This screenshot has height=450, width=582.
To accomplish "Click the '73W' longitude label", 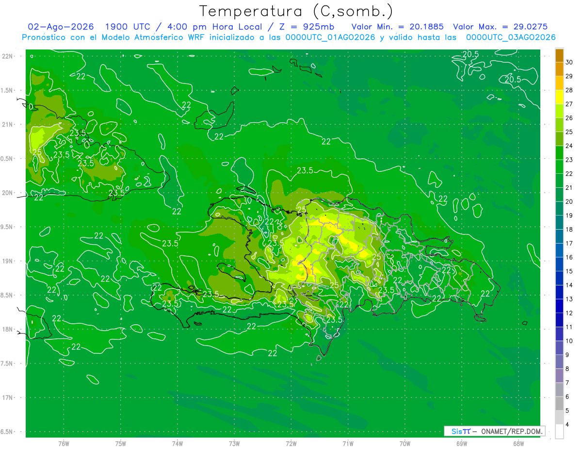I will (234, 444).
